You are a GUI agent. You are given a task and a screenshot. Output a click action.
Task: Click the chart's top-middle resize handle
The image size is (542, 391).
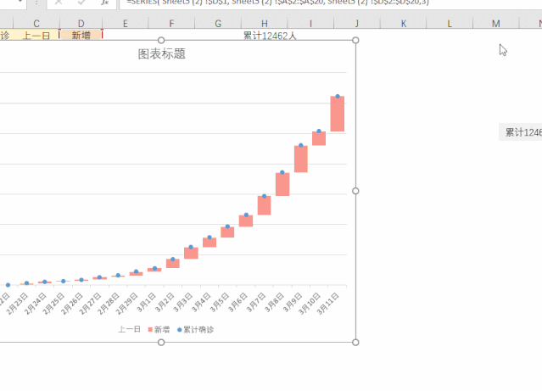(x=162, y=41)
